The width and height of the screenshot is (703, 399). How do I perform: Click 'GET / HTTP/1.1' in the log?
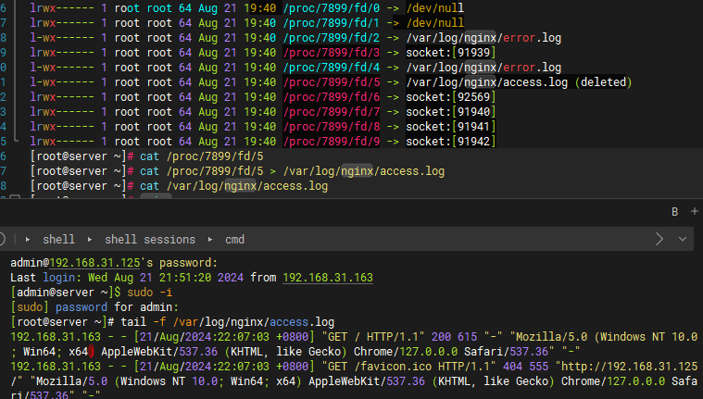[x=373, y=337]
